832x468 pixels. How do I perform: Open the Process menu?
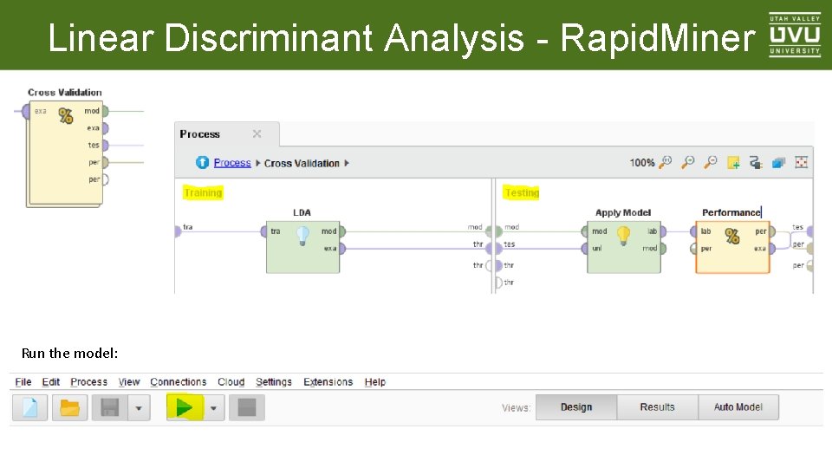(88, 381)
